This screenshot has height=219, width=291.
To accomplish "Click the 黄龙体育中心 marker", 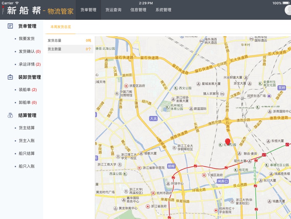I will 116,208.
